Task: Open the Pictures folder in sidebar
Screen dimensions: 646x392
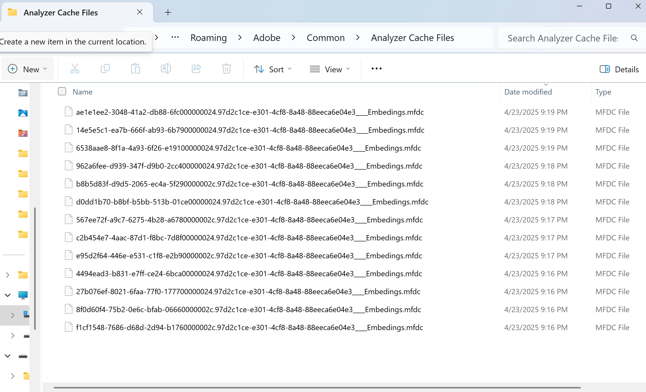Action: 23,113
